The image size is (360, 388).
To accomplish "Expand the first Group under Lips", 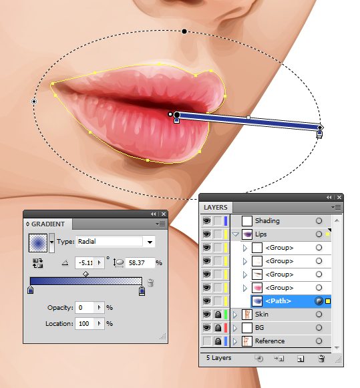I will [245, 248].
